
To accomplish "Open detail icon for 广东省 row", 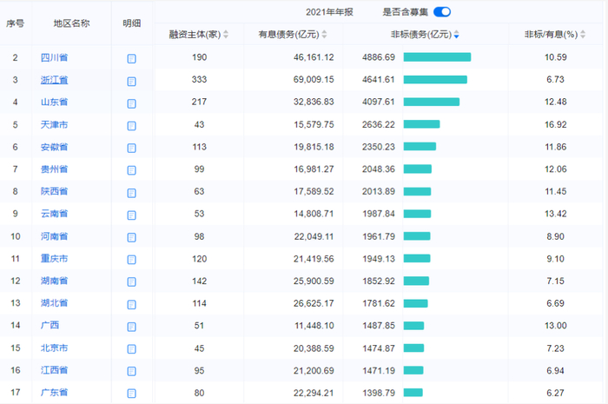I will pyautogui.click(x=132, y=394).
